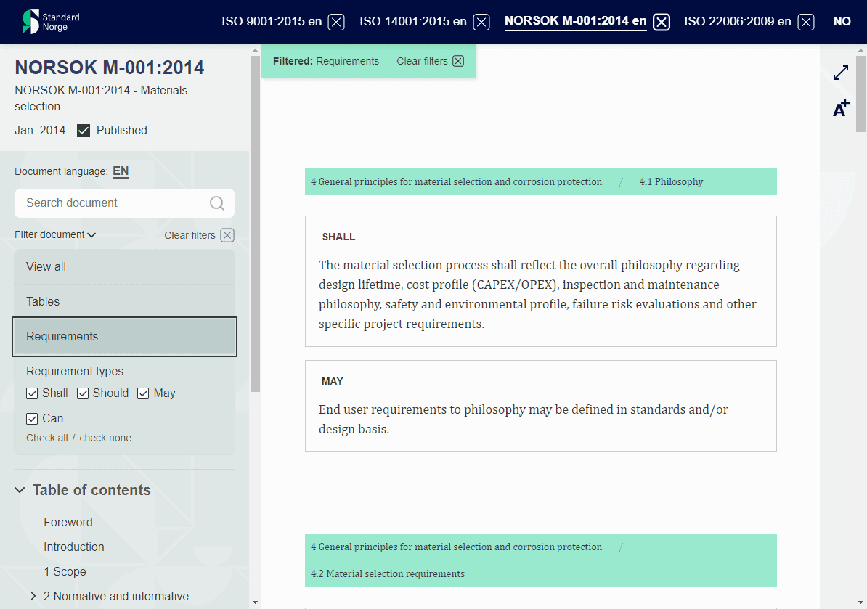867x609 pixels.
Task: Uncheck the May requirement type
Action: [x=143, y=393]
